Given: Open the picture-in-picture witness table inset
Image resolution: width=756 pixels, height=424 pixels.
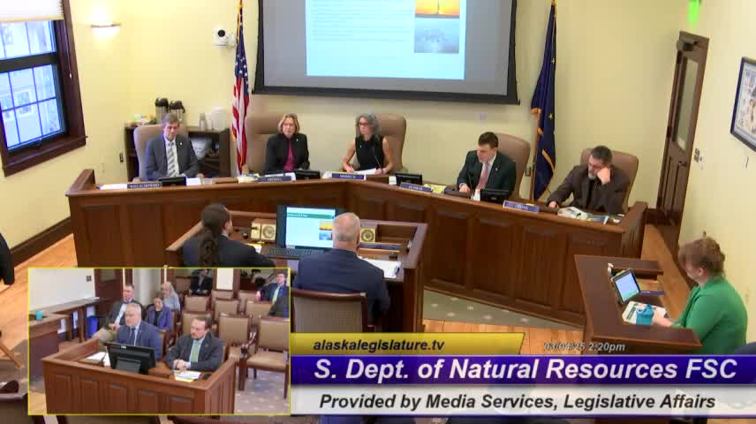Looking at the screenshot, I should pyautogui.click(x=159, y=341).
